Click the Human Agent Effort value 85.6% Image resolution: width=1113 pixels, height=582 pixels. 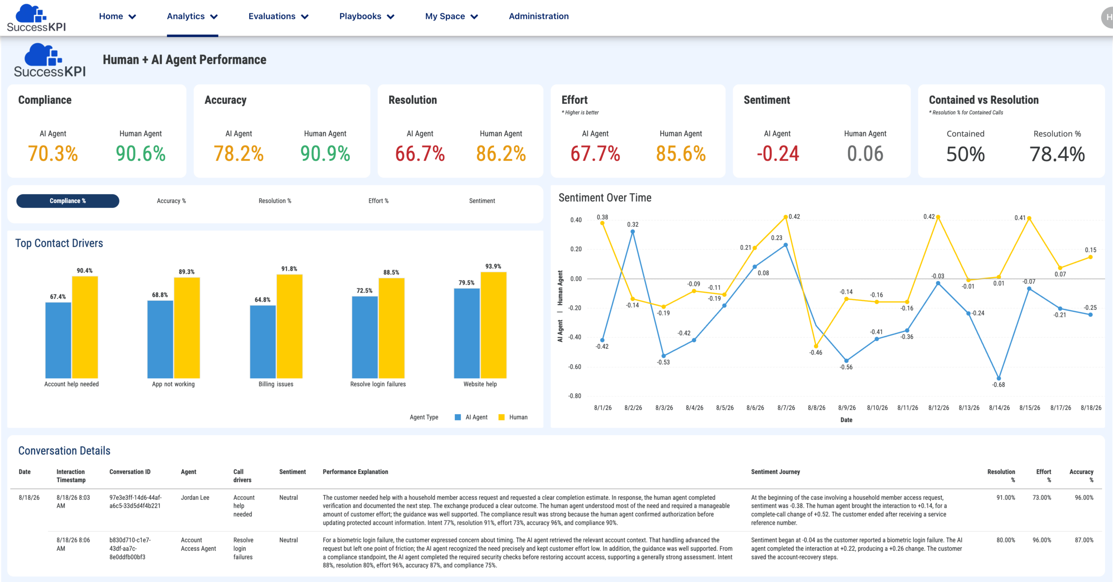[681, 154]
